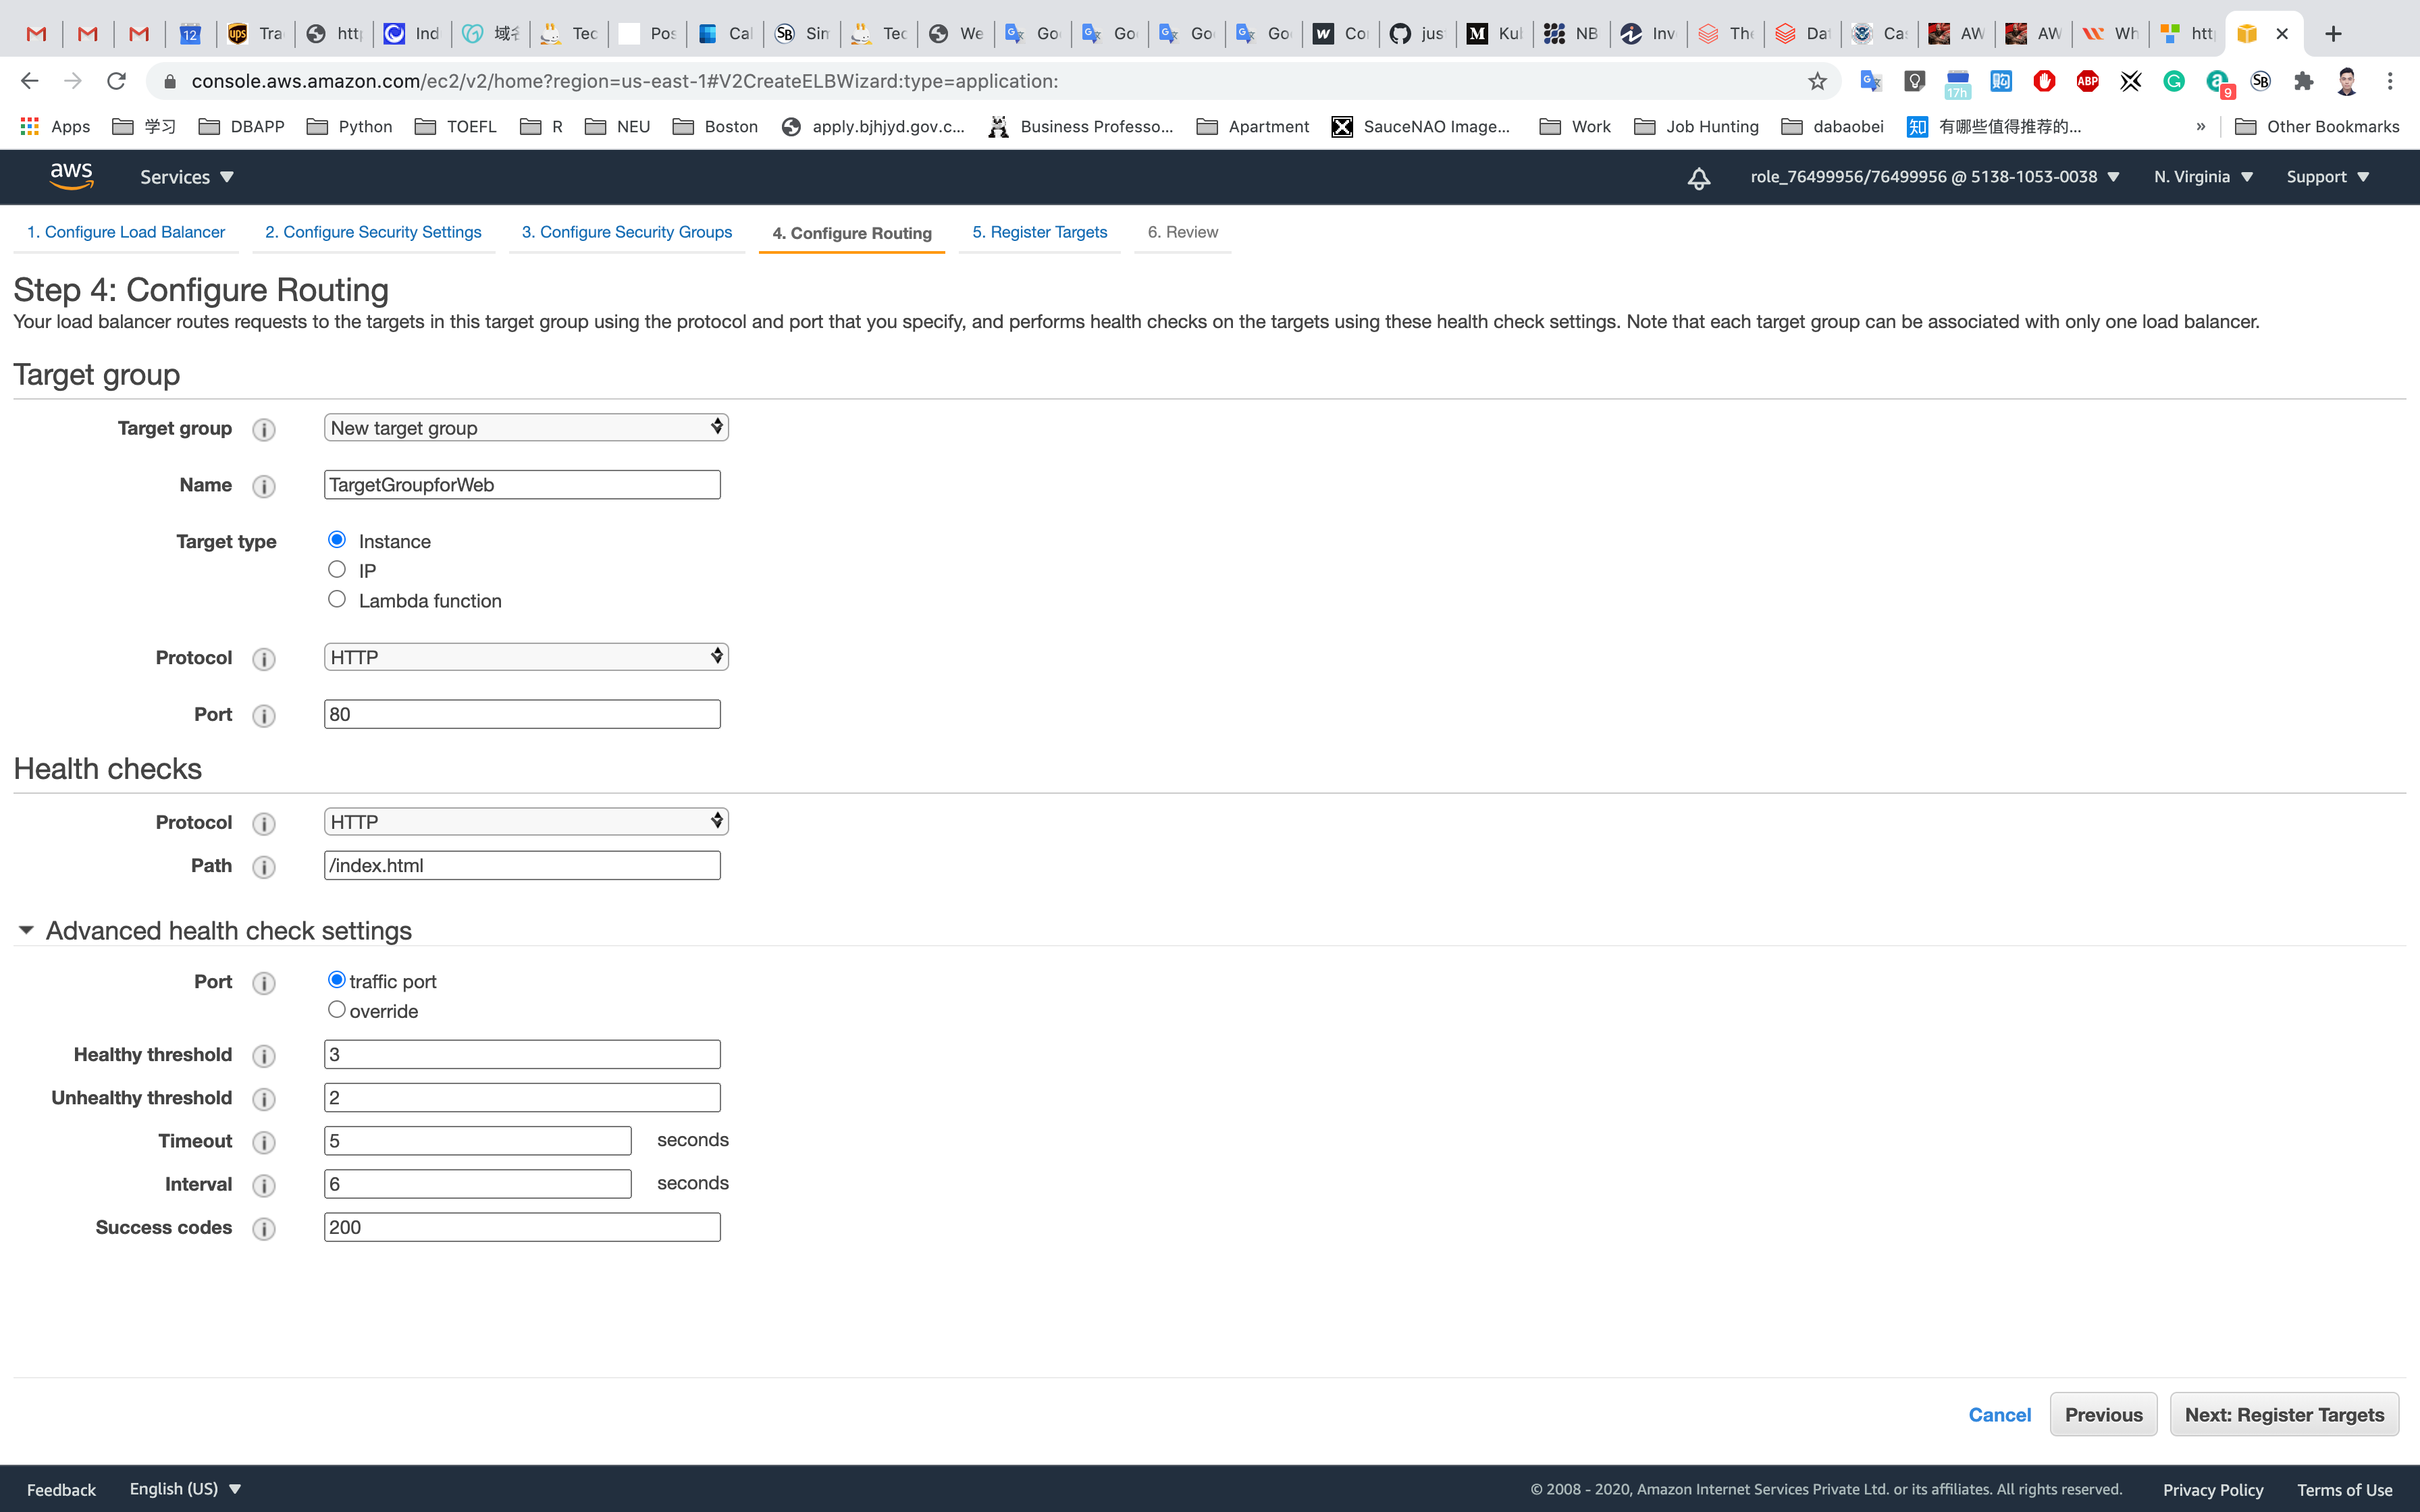Image resolution: width=2420 pixels, height=1512 pixels.
Task: Select the IP target type
Action: (x=337, y=570)
